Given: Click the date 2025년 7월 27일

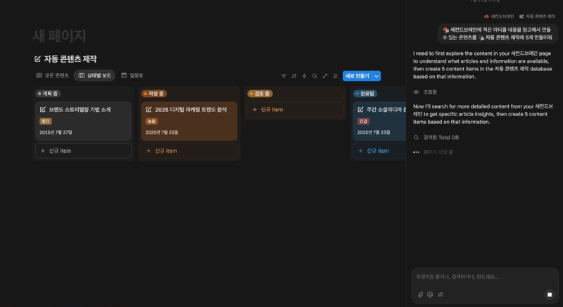Looking at the screenshot, I should tap(56, 132).
